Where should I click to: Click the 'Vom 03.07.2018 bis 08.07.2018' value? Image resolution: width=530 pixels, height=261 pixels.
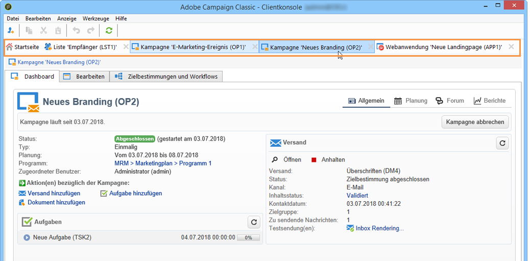tap(157, 155)
